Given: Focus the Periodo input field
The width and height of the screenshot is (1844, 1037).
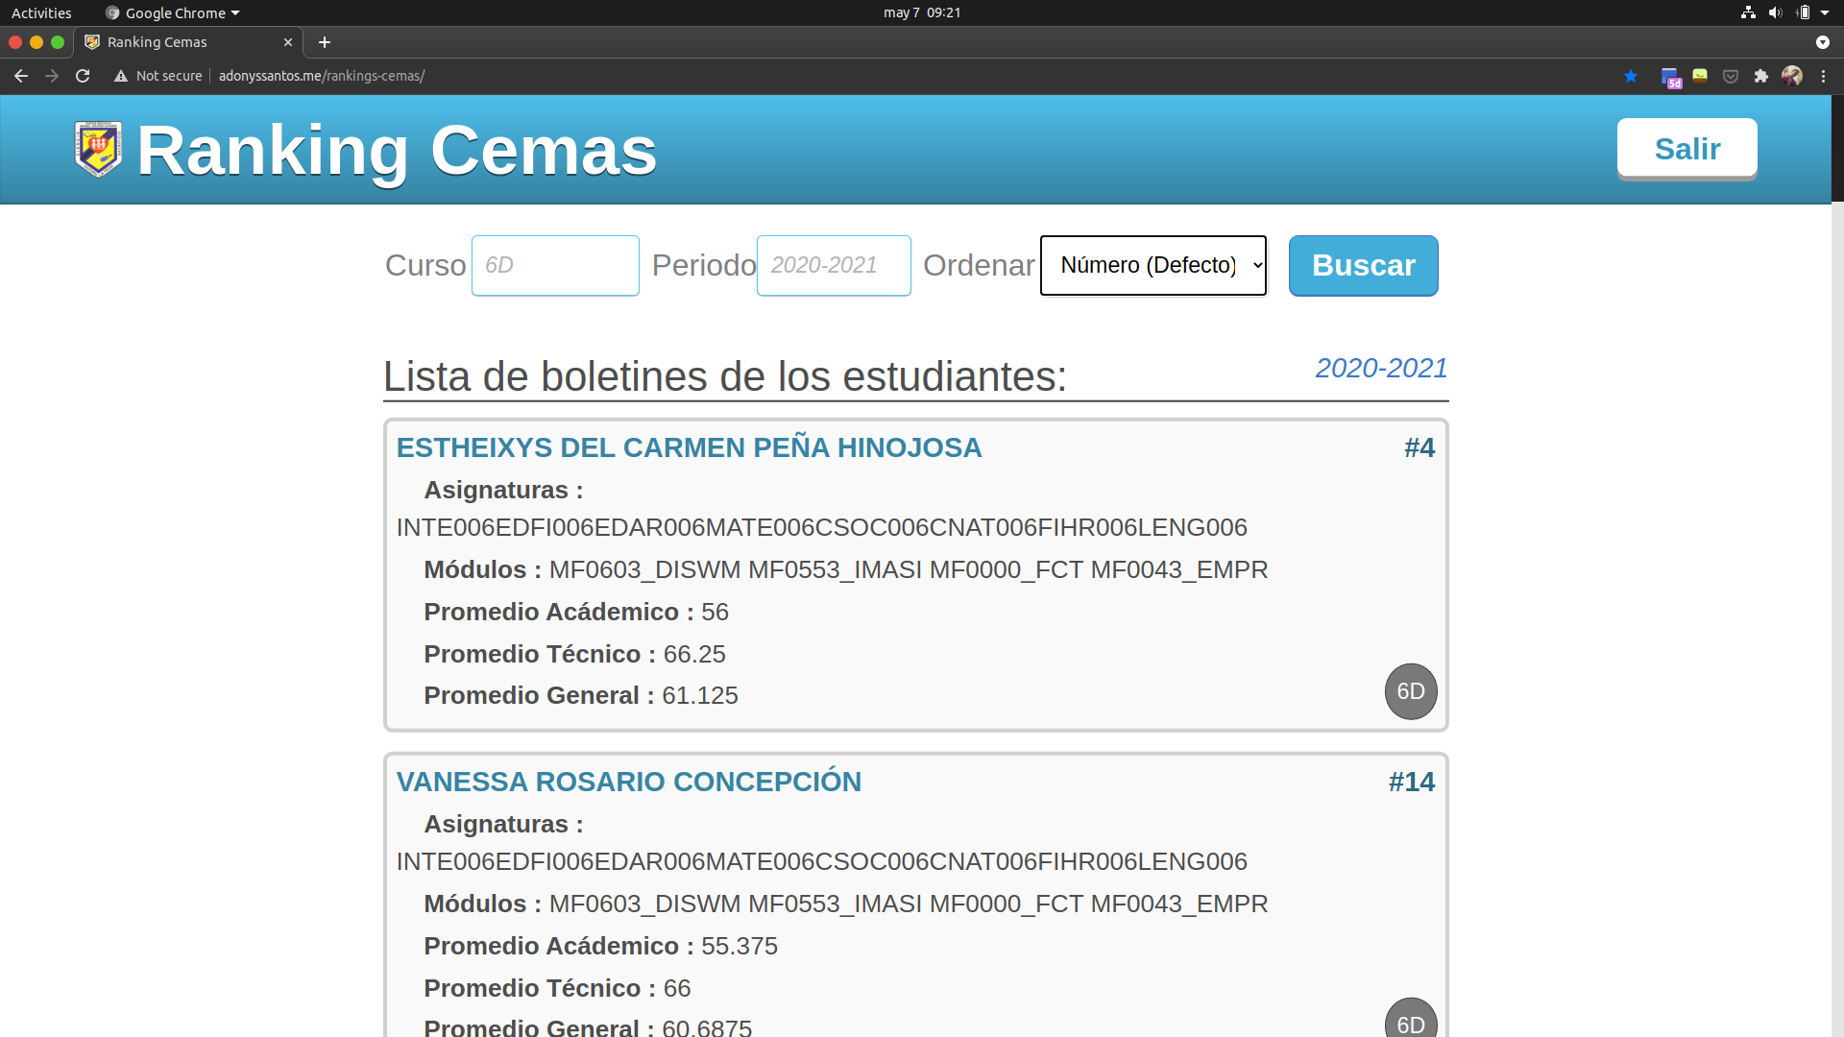Looking at the screenshot, I should tap(833, 265).
